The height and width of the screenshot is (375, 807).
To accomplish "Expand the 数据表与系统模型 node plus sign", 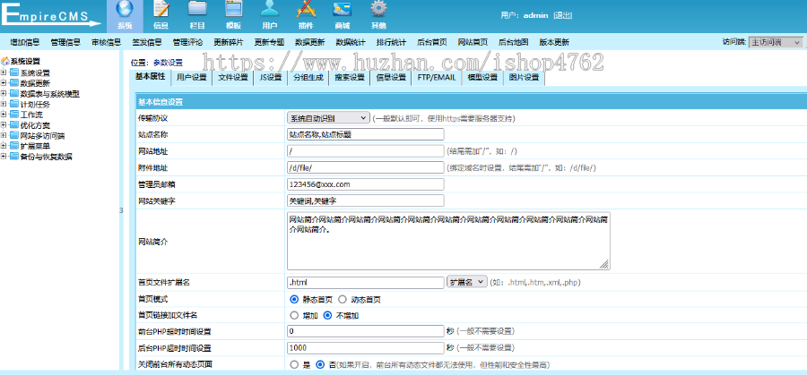I will tap(4, 94).
